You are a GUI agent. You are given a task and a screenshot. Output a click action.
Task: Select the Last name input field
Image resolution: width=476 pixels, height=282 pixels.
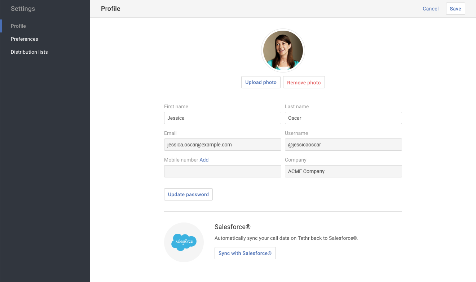(x=343, y=118)
